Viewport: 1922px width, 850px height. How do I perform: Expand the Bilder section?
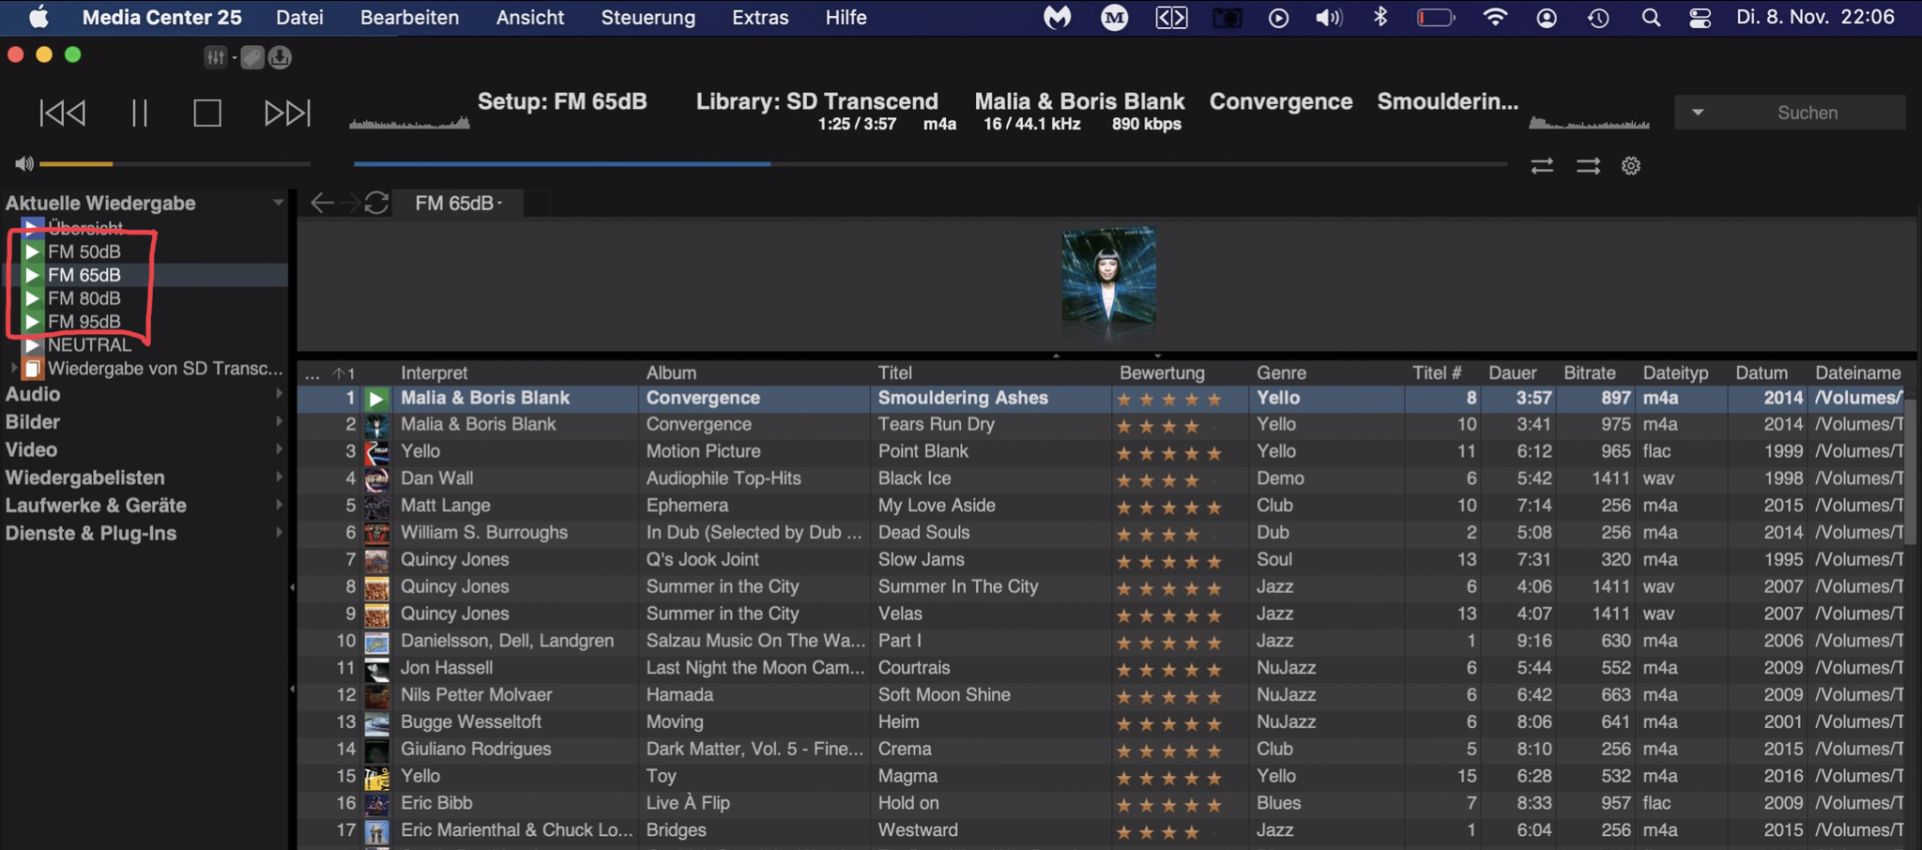[x=279, y=422]
